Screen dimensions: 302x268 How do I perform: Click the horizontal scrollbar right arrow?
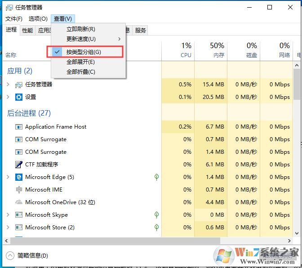289,241
